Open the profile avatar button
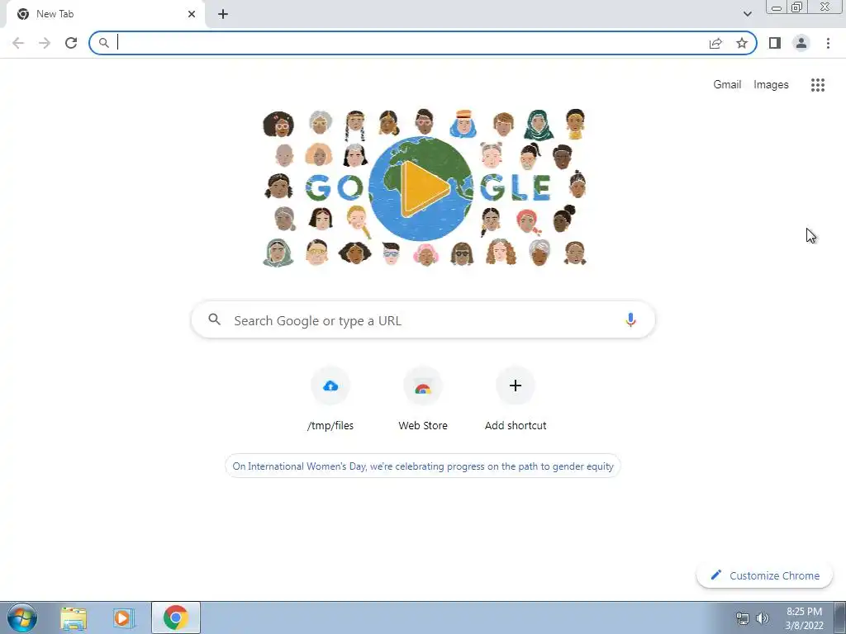 click(801, 43)
